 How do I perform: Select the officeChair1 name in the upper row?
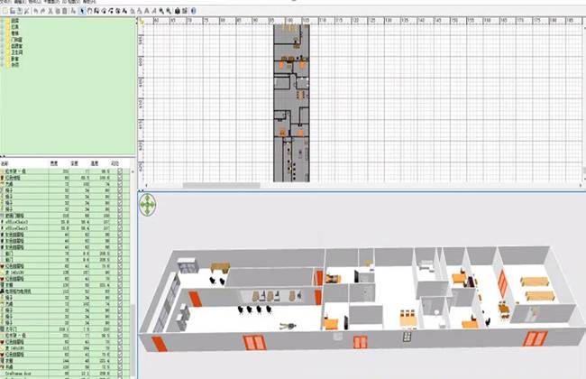coord(16,222)
